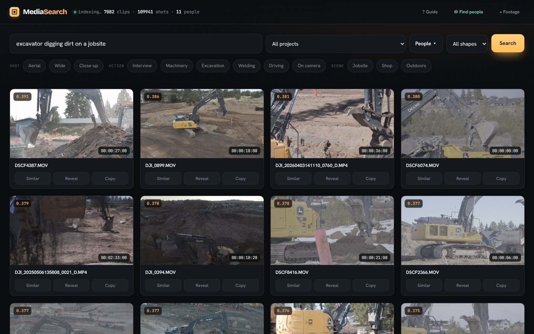Open the DSCF4387.MOV thumbnail

tap(72, 124)
